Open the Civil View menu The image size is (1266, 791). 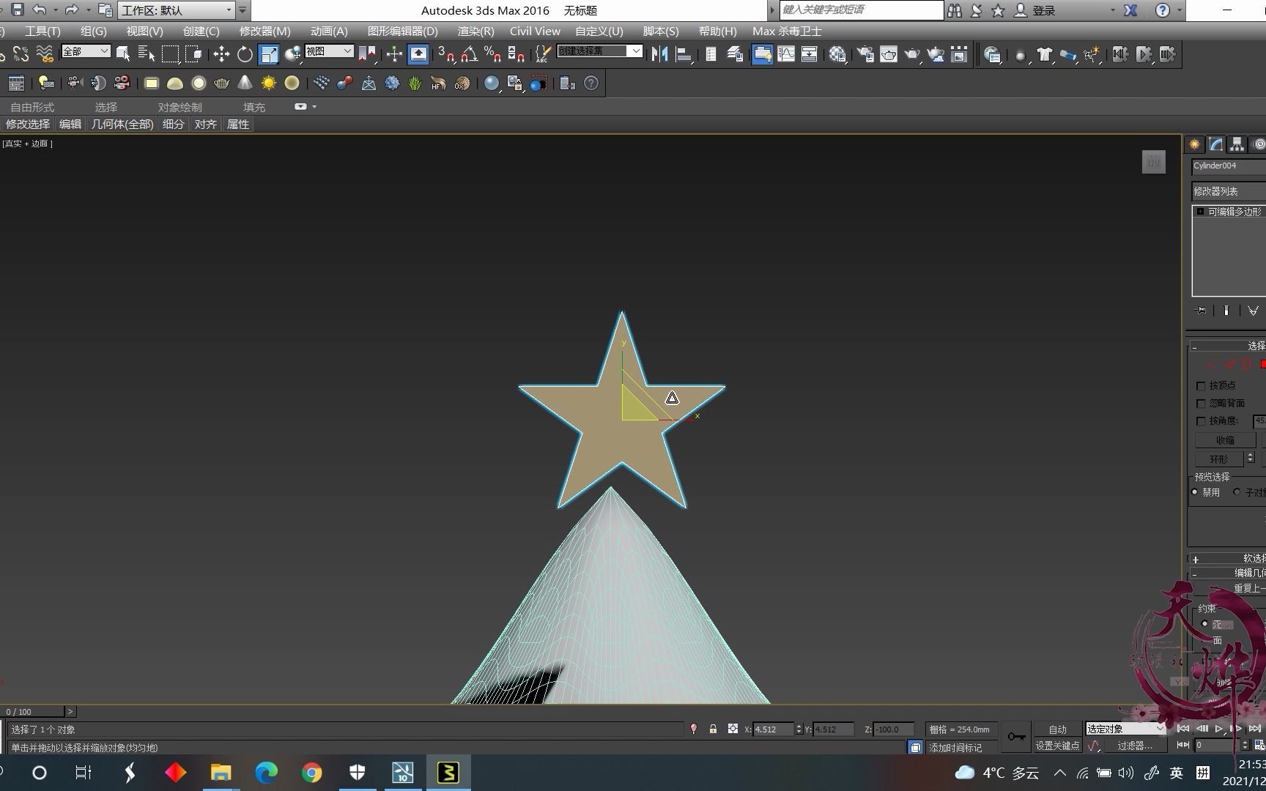click(x=535, y=31)
